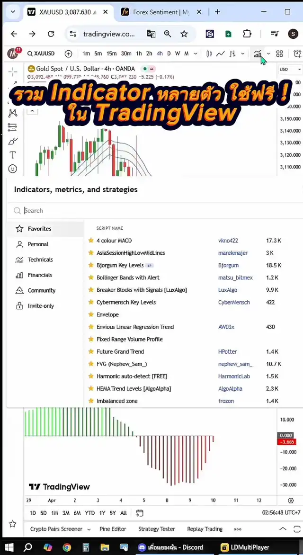Unfavorite the Envelope indicator star
303x555 pixels.
[91, 314]
